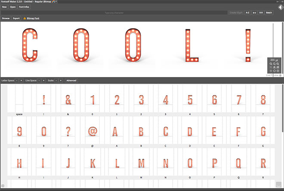
Task: Open the Bitmap Font link
Action: pyautogui.click(x=33, y=18)
